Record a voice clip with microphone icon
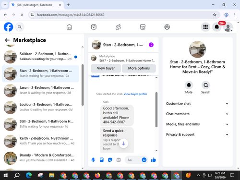 tap(93, 160)
